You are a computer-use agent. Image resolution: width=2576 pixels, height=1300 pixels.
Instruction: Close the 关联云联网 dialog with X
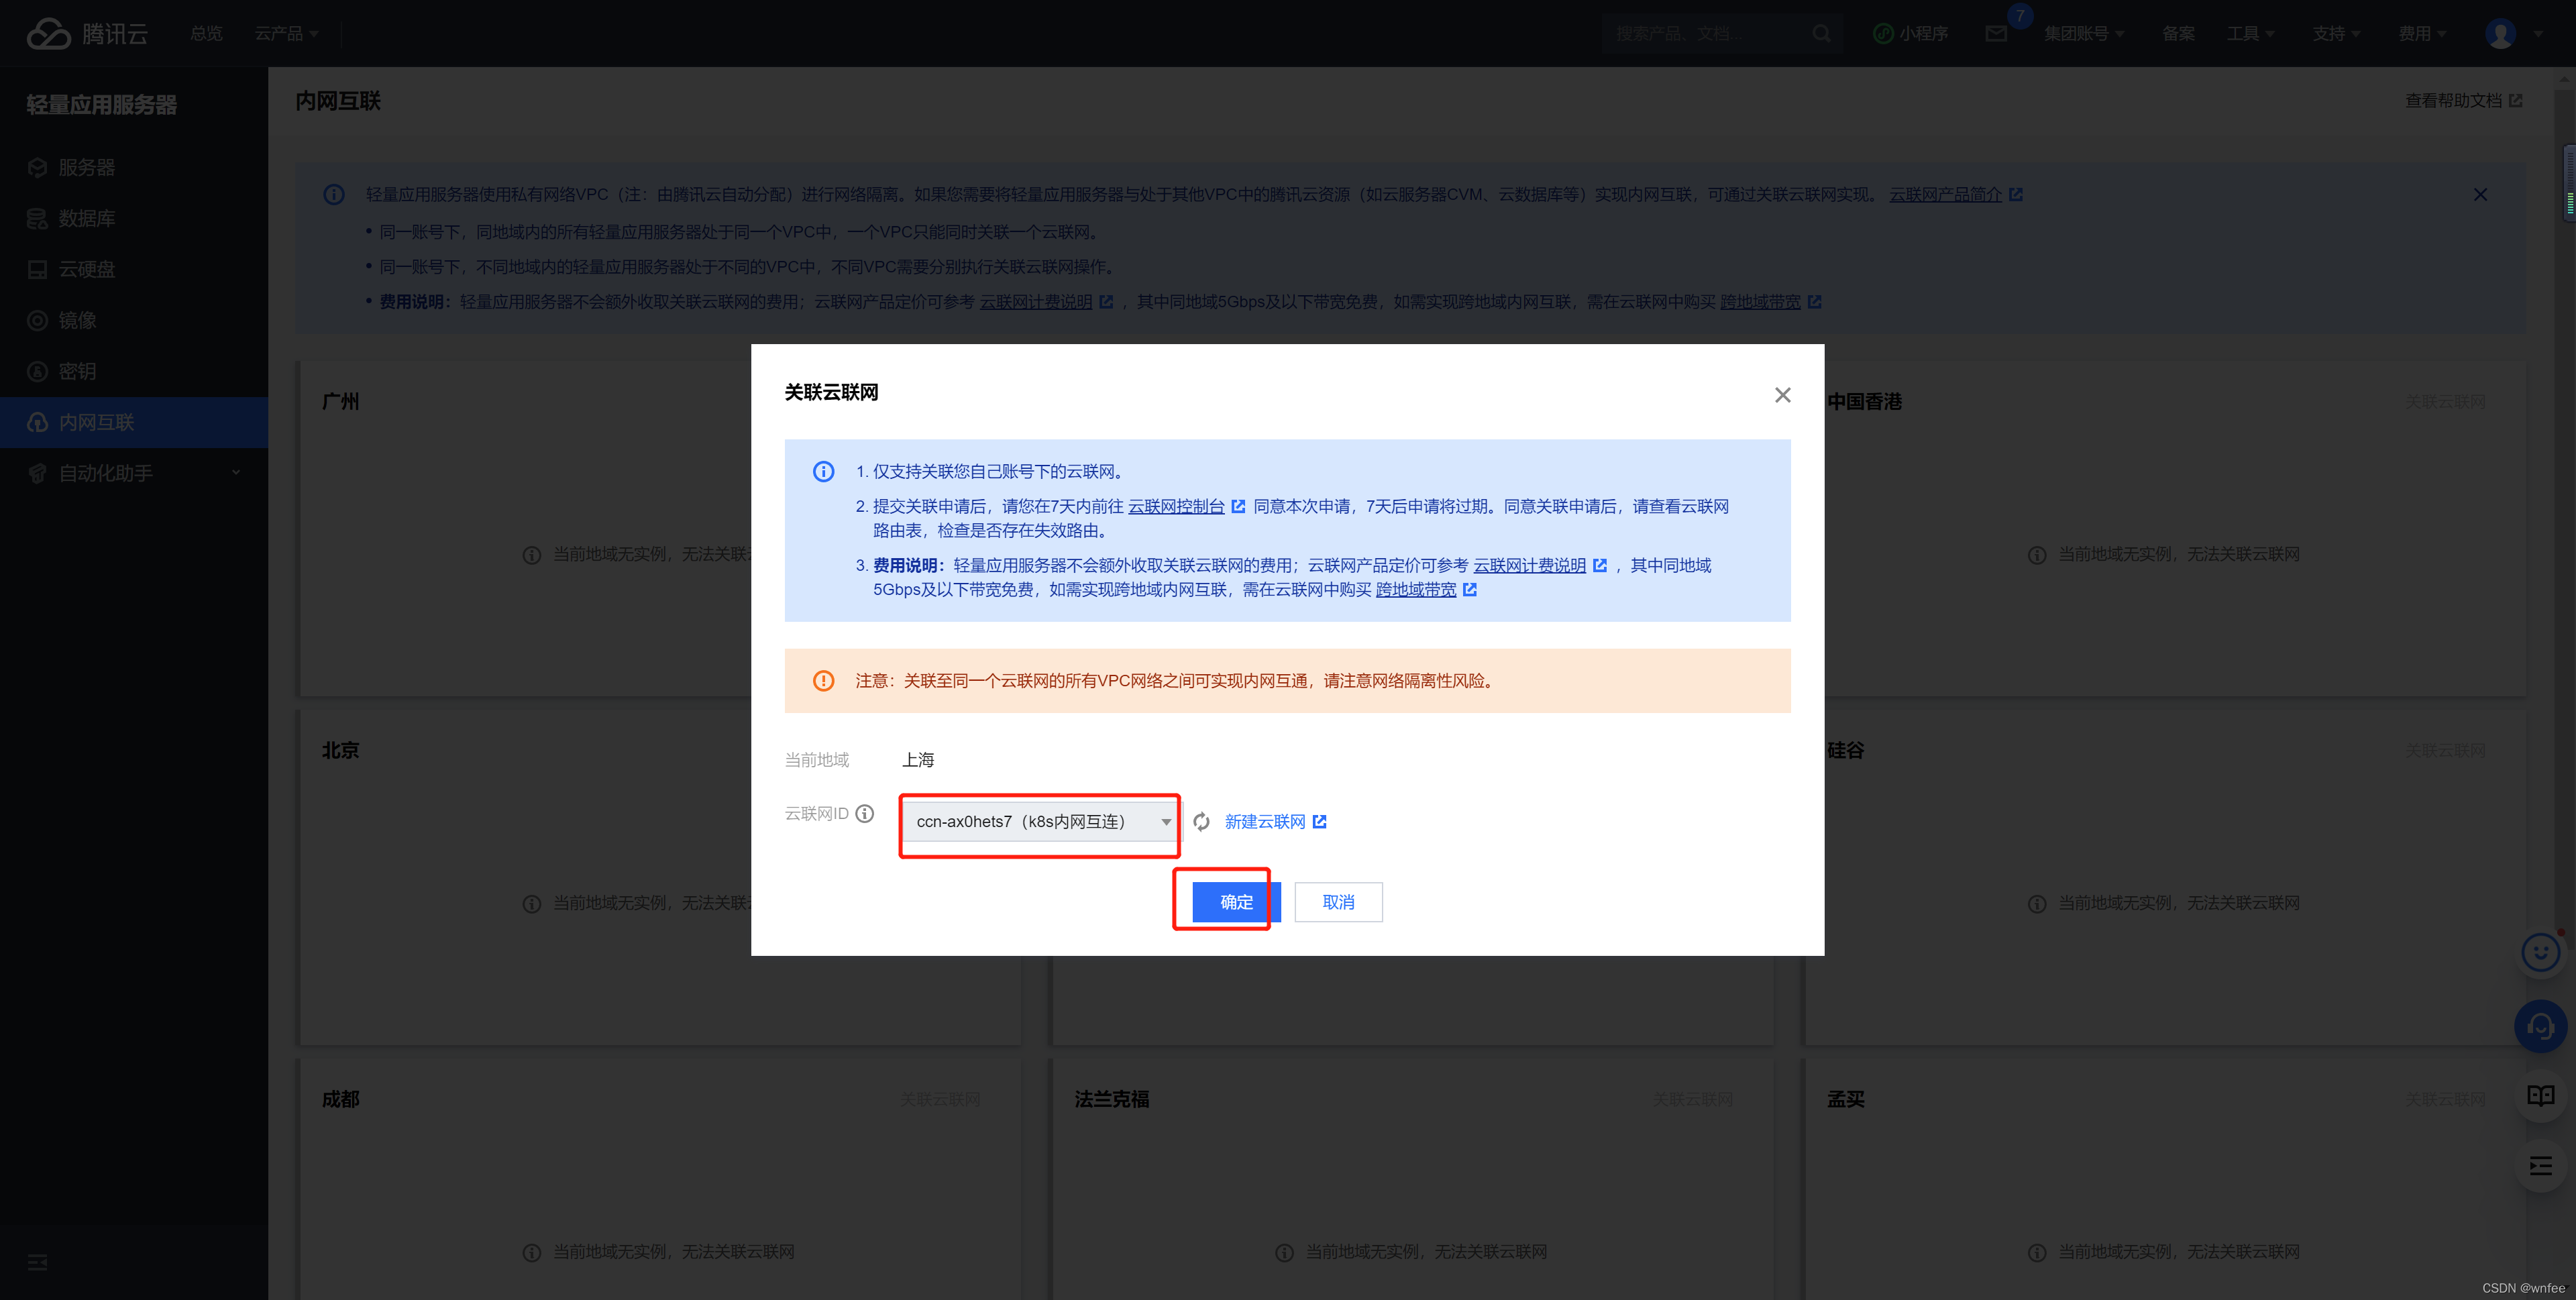tap(1782, 395)
